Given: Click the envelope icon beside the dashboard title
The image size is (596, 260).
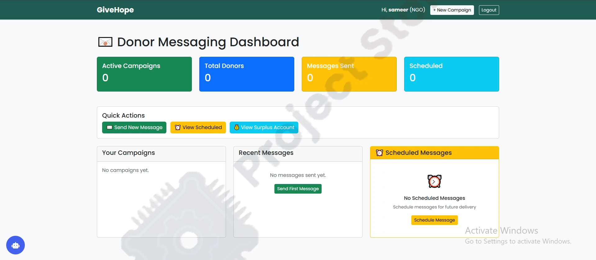Looking at the screenshot, I should 105,42.
